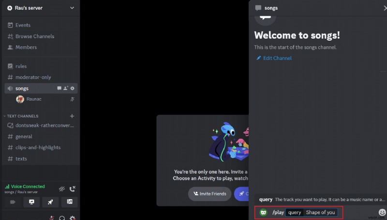Image resolution: width=387 pixels, height=220 pixels.
Task: Click the query option hint row
Action: pos(320,200)
